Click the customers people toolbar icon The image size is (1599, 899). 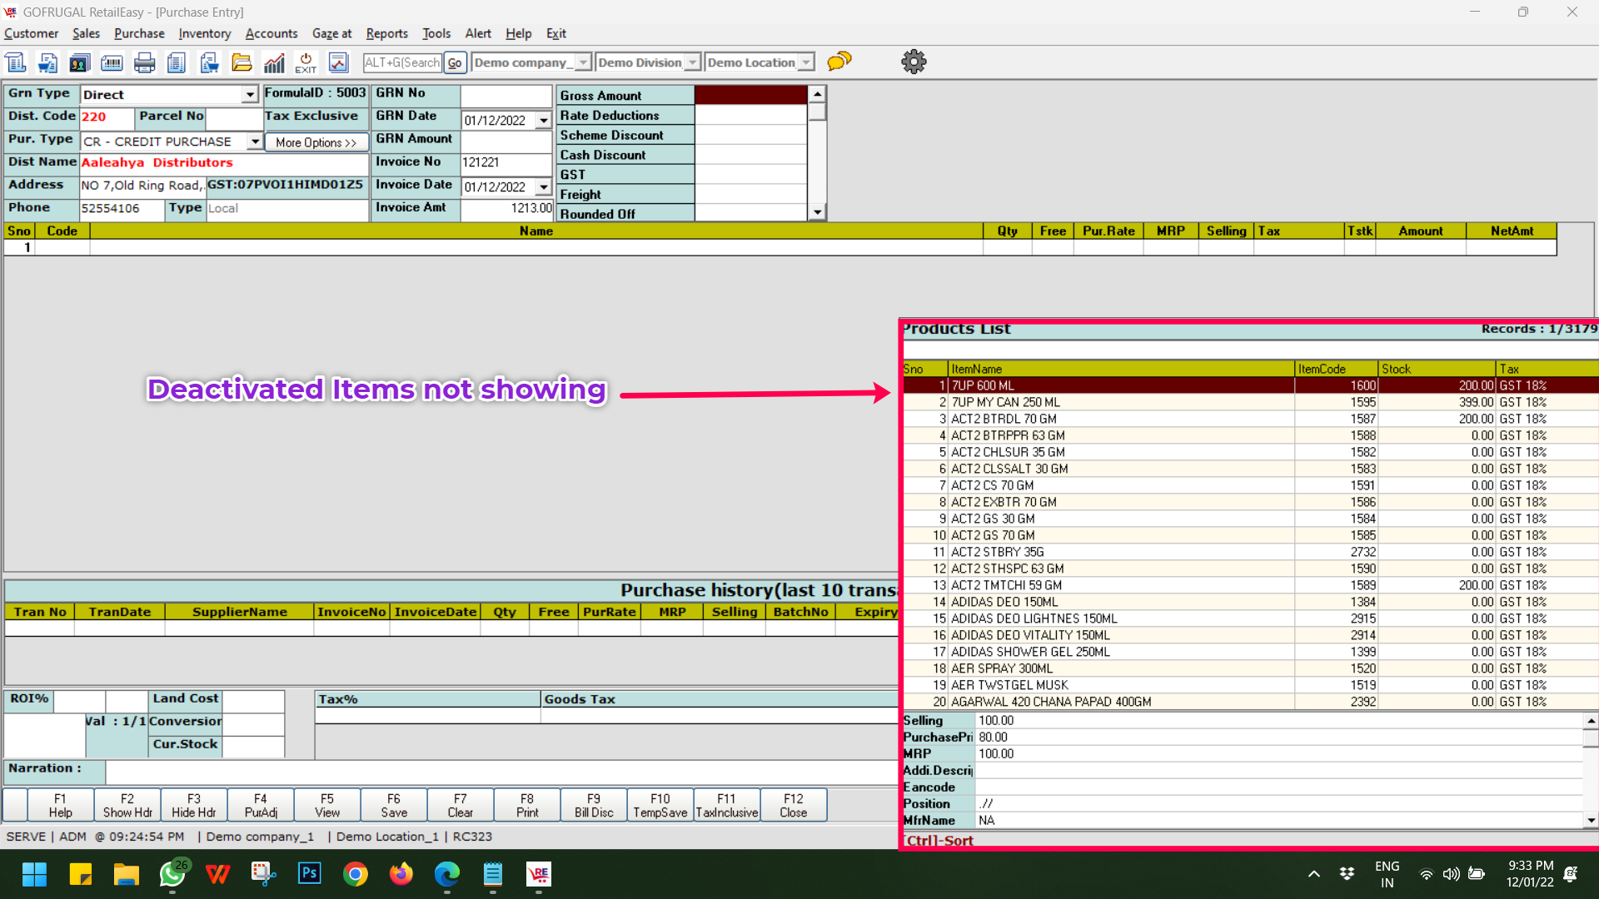coord(79,62)
